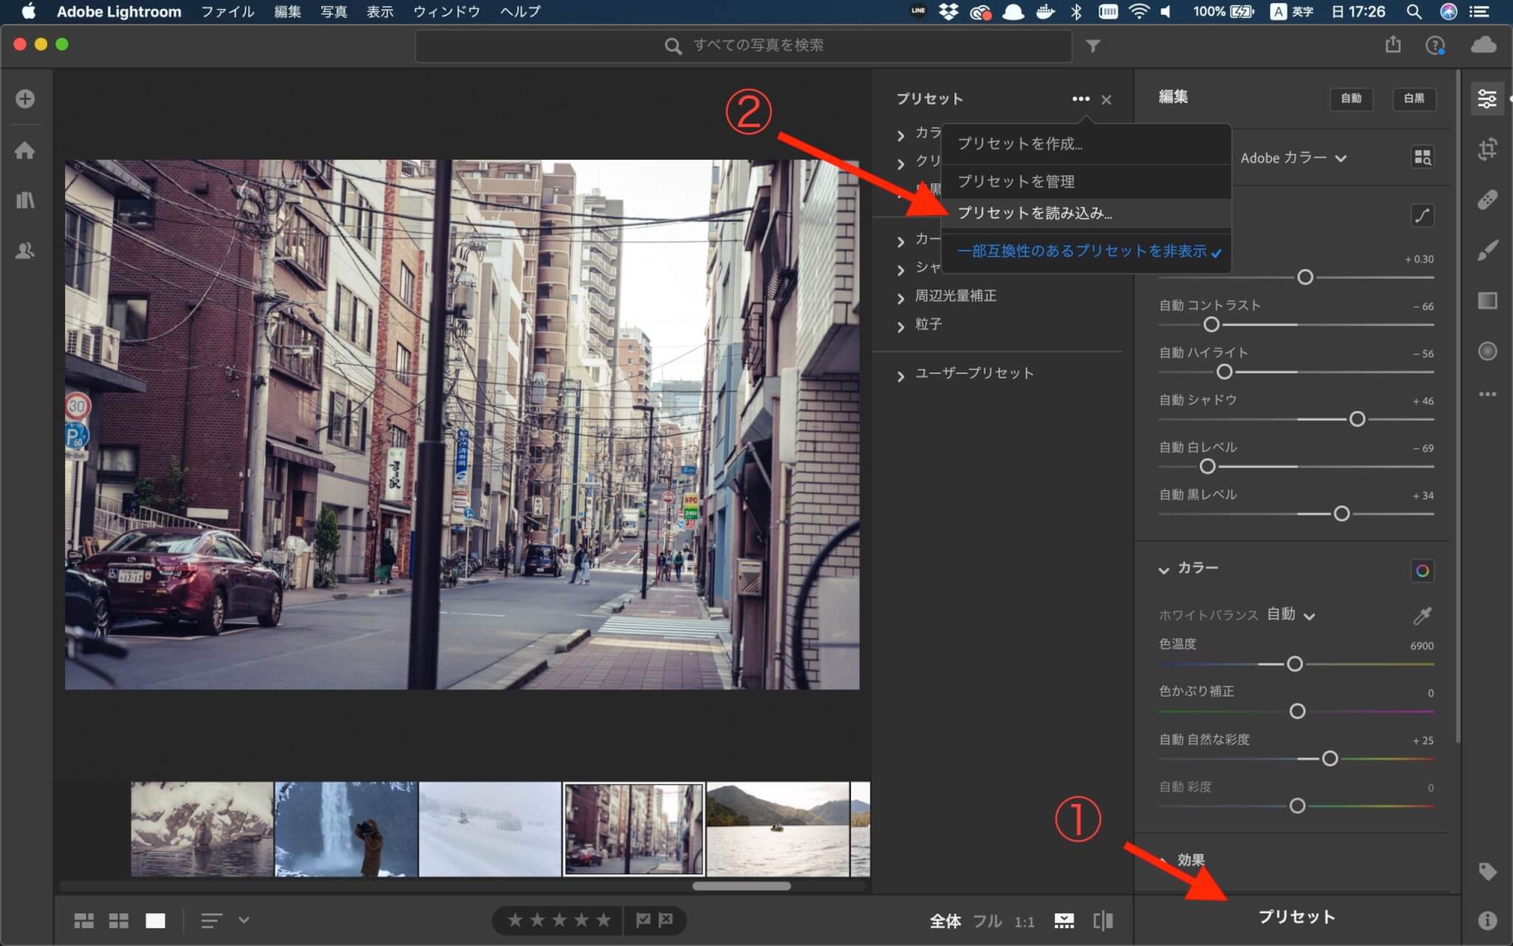Select フル fill zoom

click(x=987, y=922)
